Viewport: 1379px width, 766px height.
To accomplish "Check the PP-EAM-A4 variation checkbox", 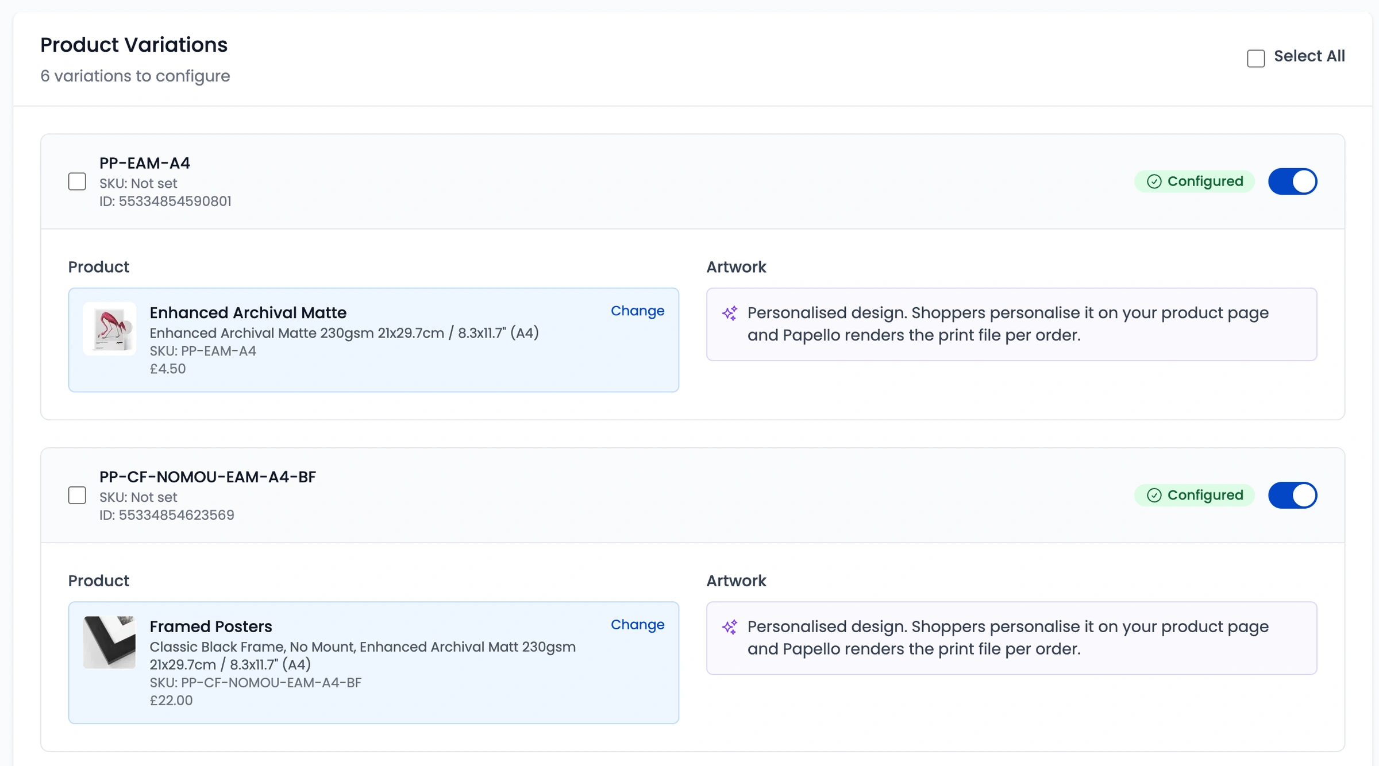I will pos(77,181).
